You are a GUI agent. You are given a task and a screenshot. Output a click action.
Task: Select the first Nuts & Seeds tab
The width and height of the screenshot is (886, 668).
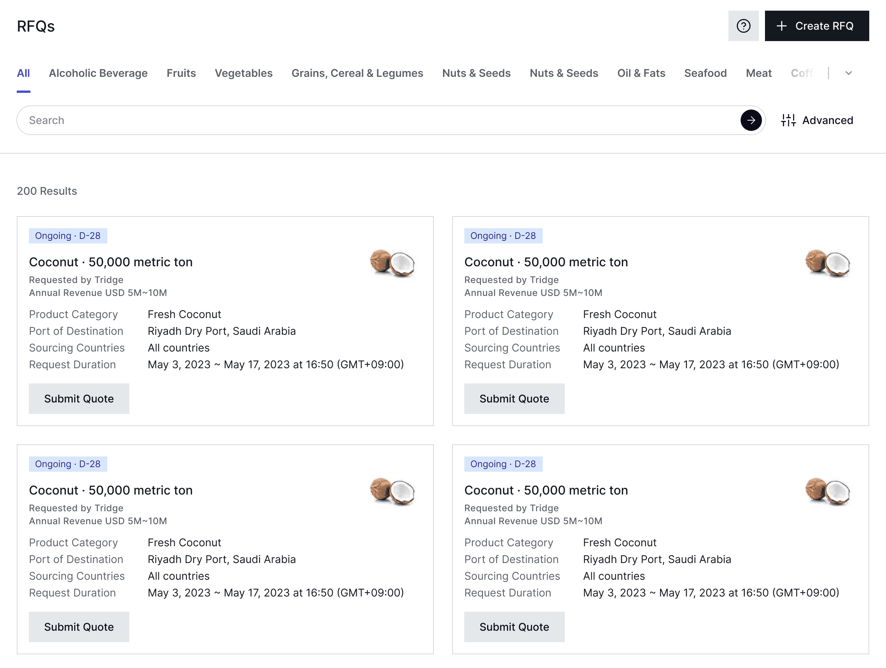(x=476, y=73)
